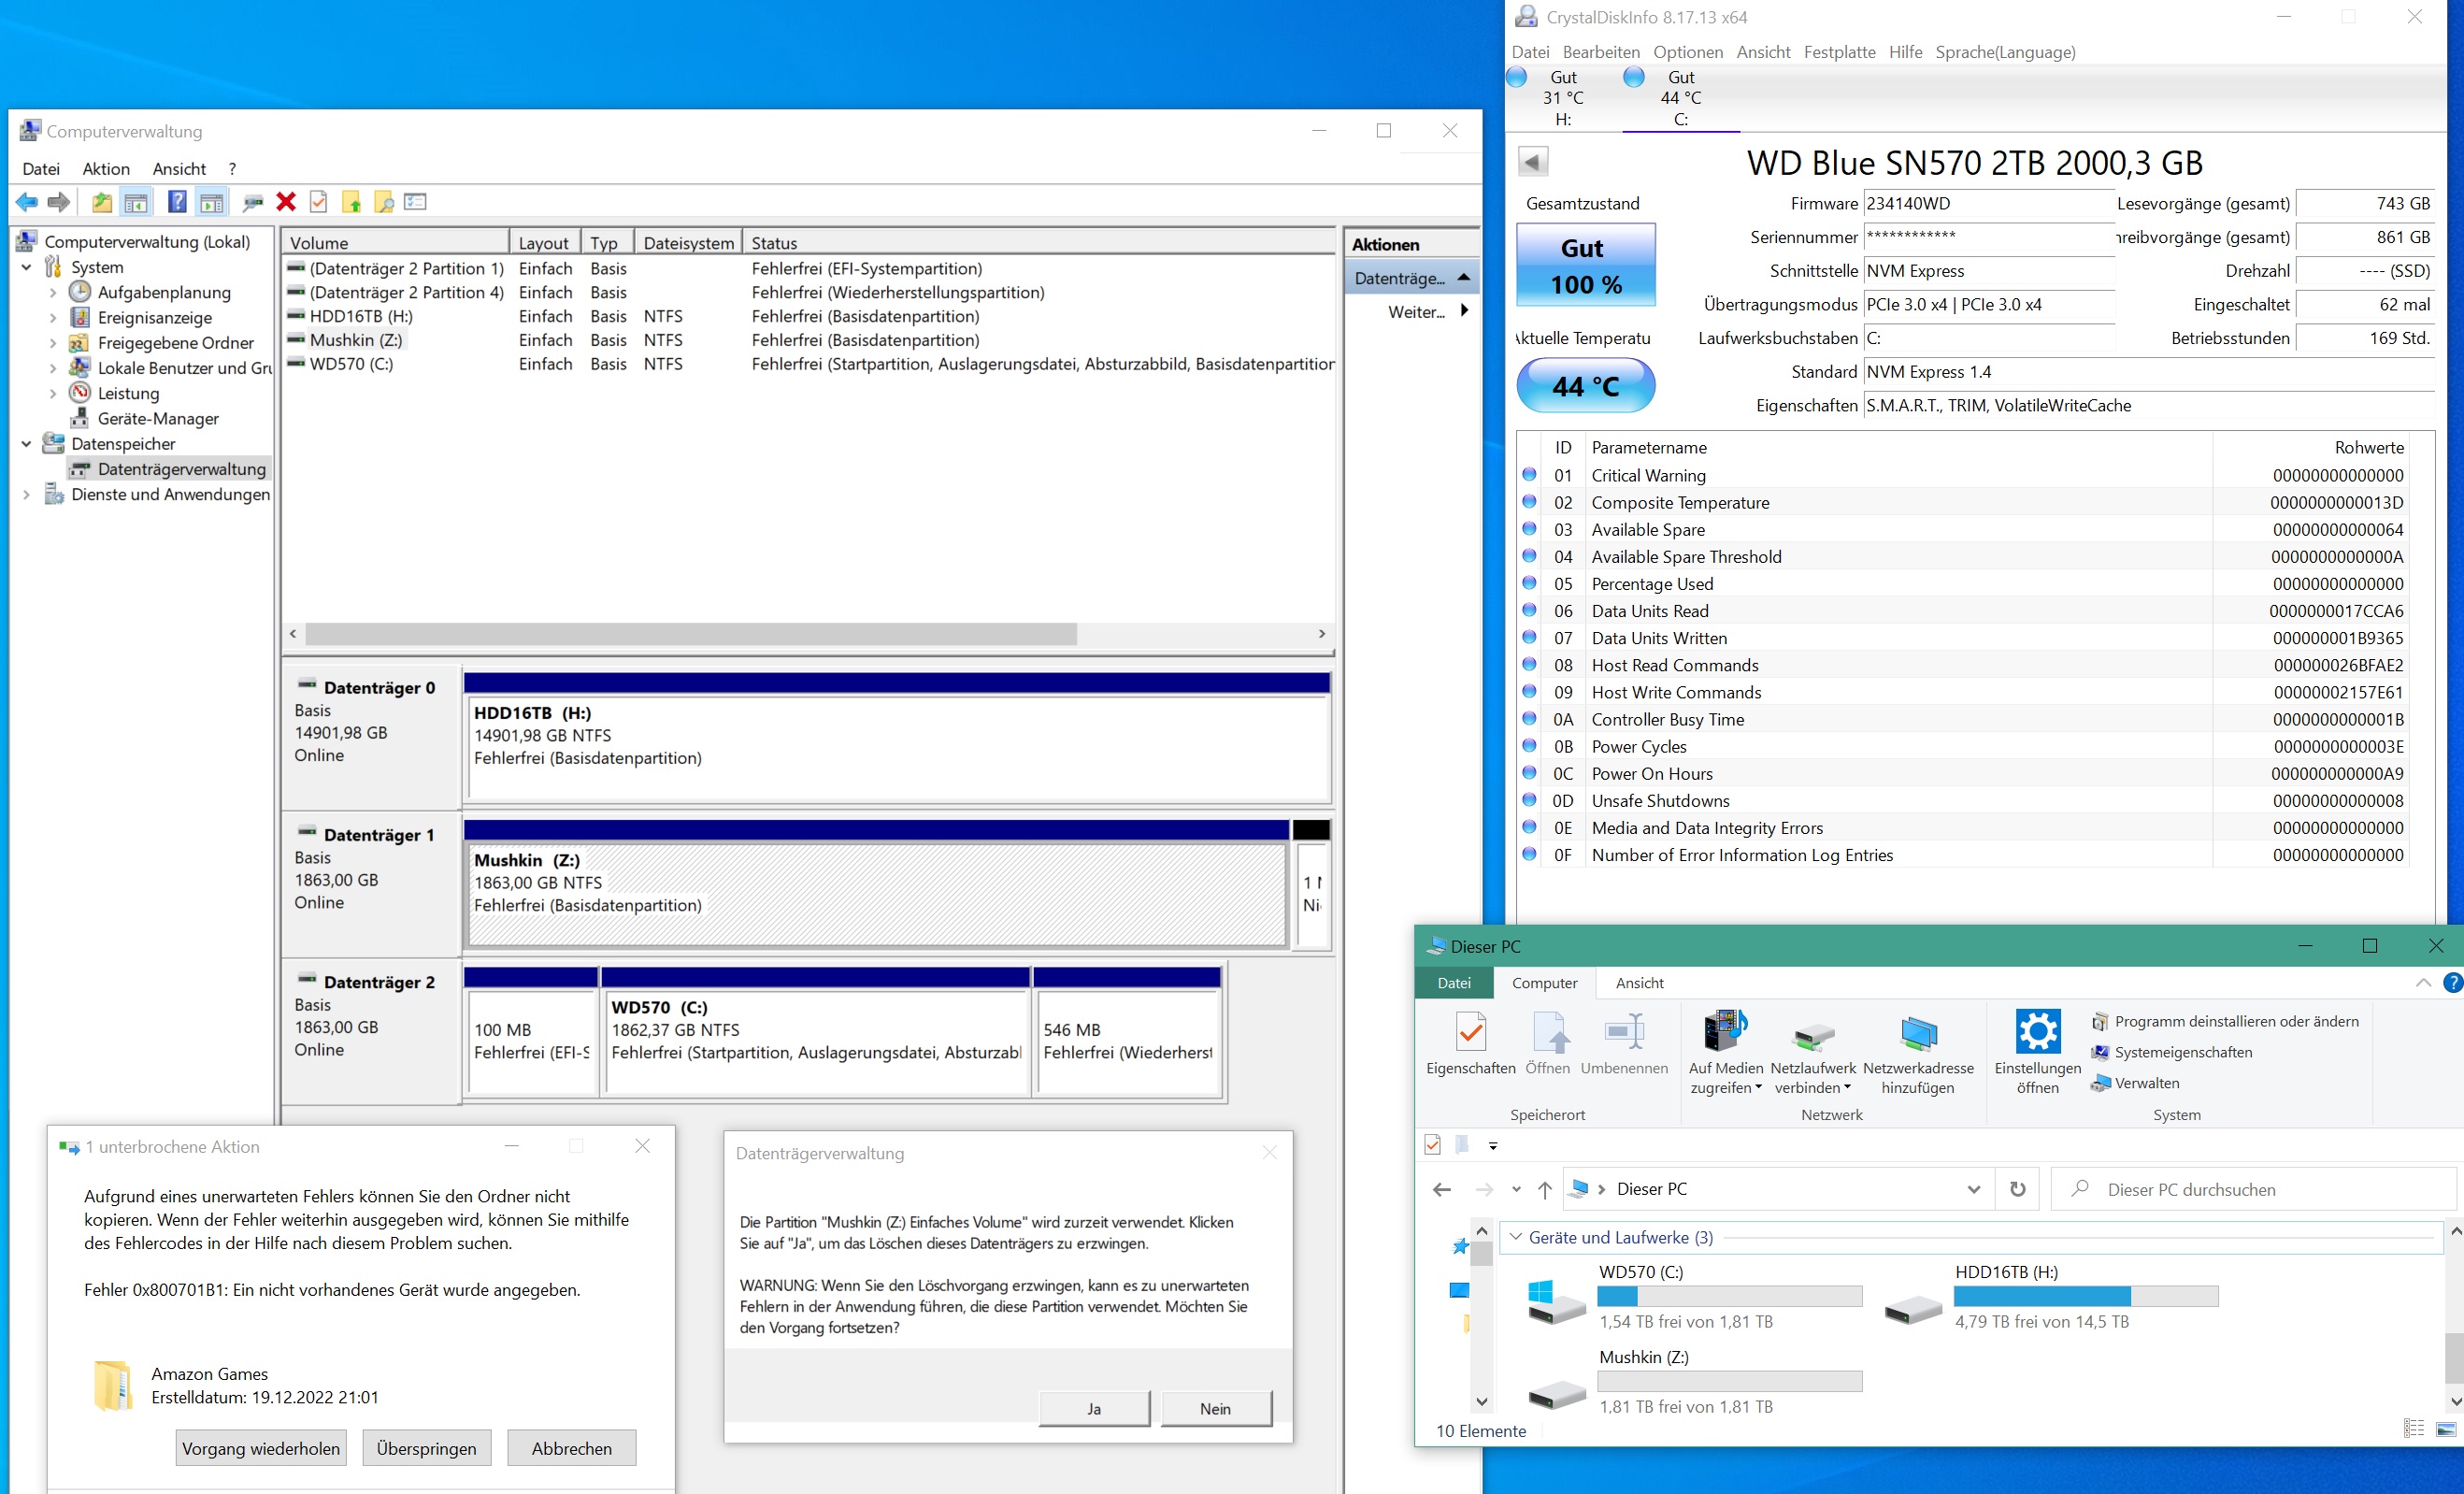Click the blue back arrow in Computerverwaltung toolbar

pos(27,202)
